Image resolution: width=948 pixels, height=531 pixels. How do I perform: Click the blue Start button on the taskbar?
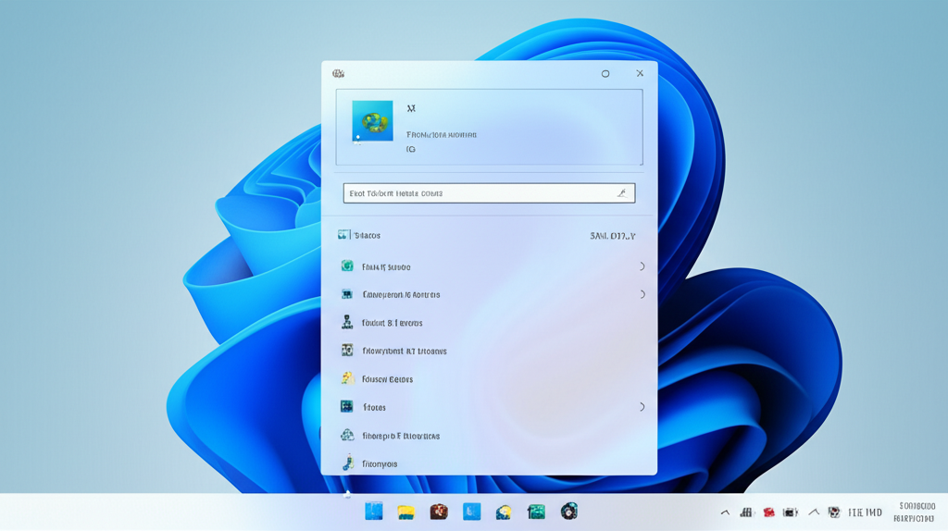pyautogui.click(x=374, y=512)
